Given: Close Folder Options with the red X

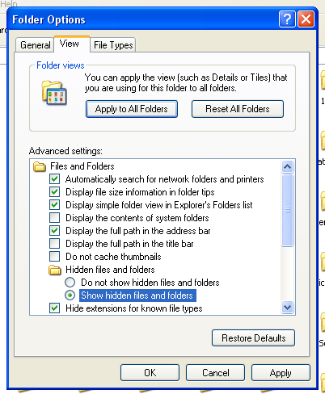Looking at the screenshot, I should click(306, 19).
